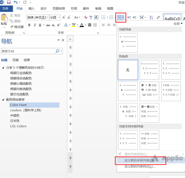The height and width of the screenshot is (178, 185).
Task: Decrease the paragraph indent
Action: click(x=129, y=17)
